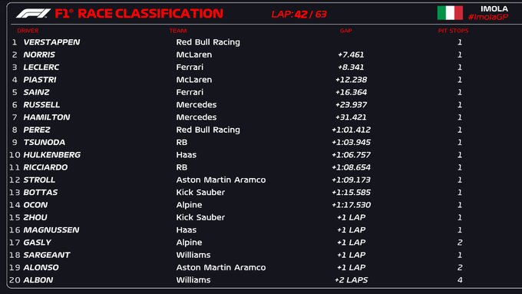Open the #ImolaGP hashtag link

click(x=488, y=18)
